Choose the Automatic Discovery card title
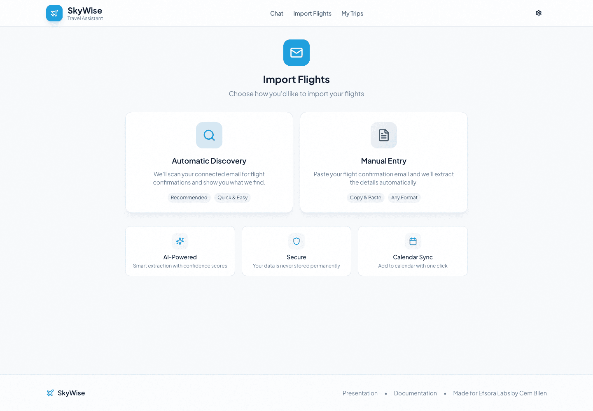 tap(209, 161)
